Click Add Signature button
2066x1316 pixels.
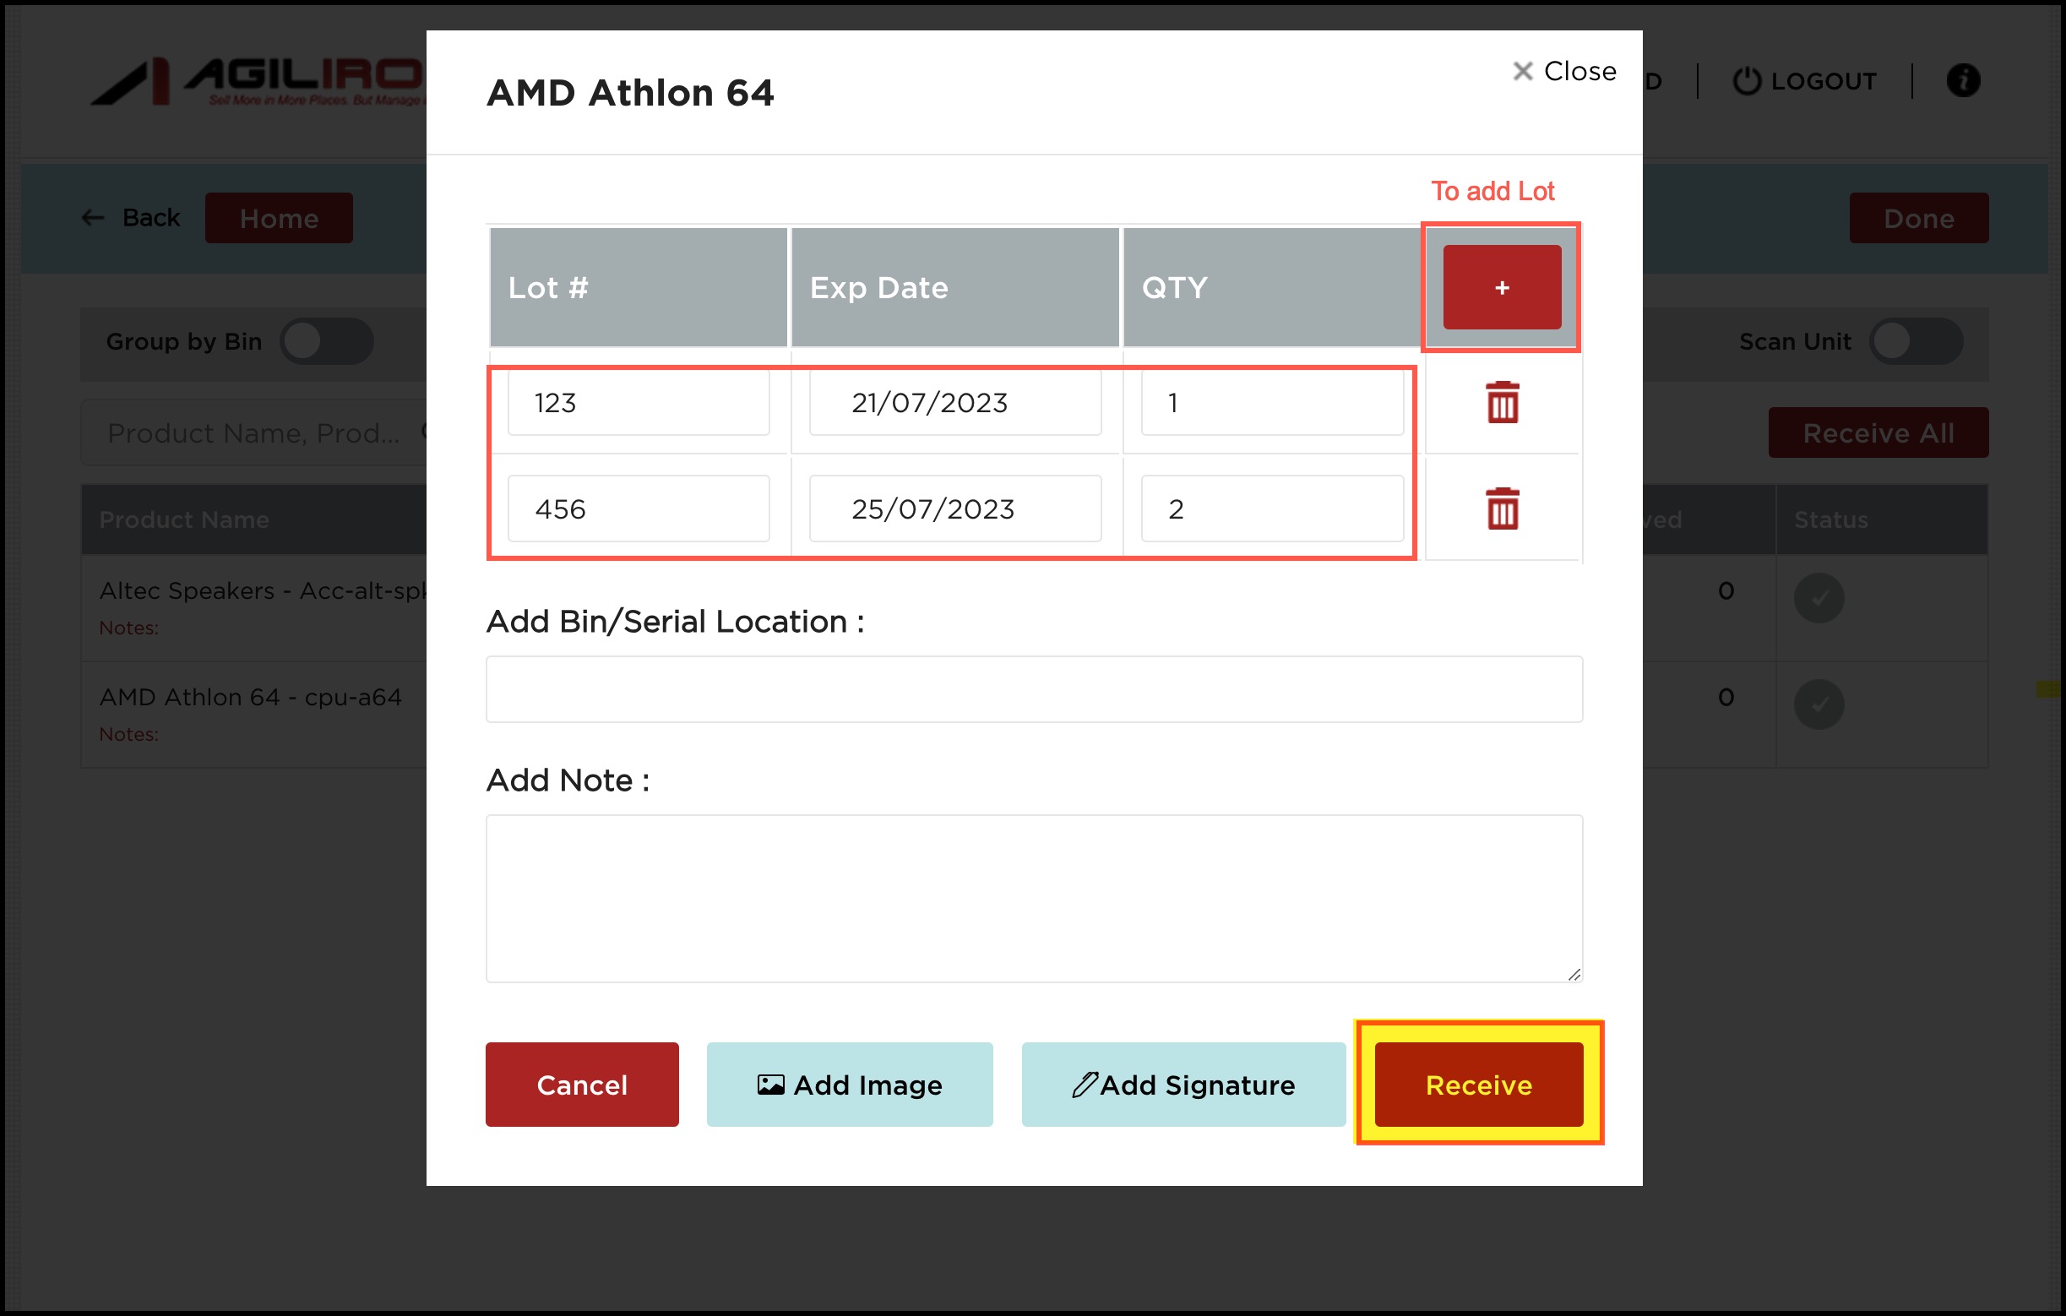tap(1183, 1085)
